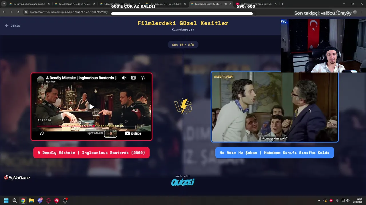This screenshot has width=366, height=205.
Task: Open the channel avatar in video player
Action: click(x=41, y=79)
